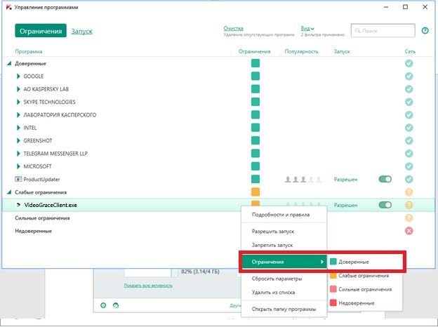Screen dimensions: 438x327
Task: Choose Разрешить запуск in context menu
Action: click(x=284, y=232)
